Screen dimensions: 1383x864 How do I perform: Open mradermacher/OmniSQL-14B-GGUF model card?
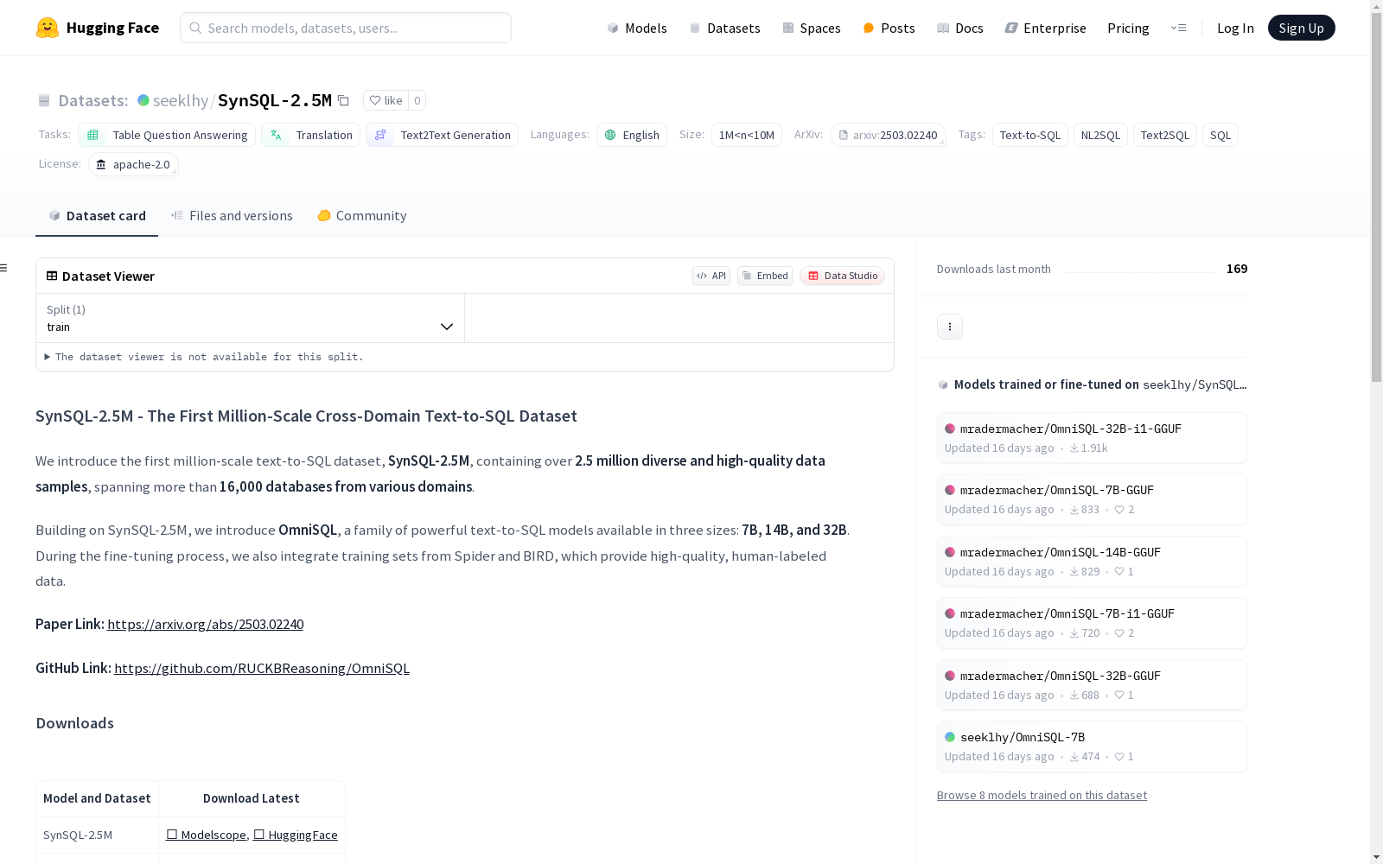click(x=1092, y=562)
